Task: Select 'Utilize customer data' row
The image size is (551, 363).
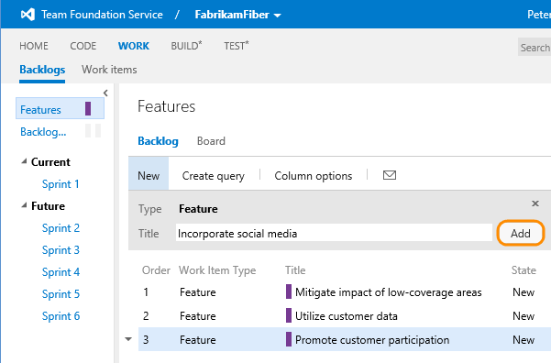Action: point(345,316)
